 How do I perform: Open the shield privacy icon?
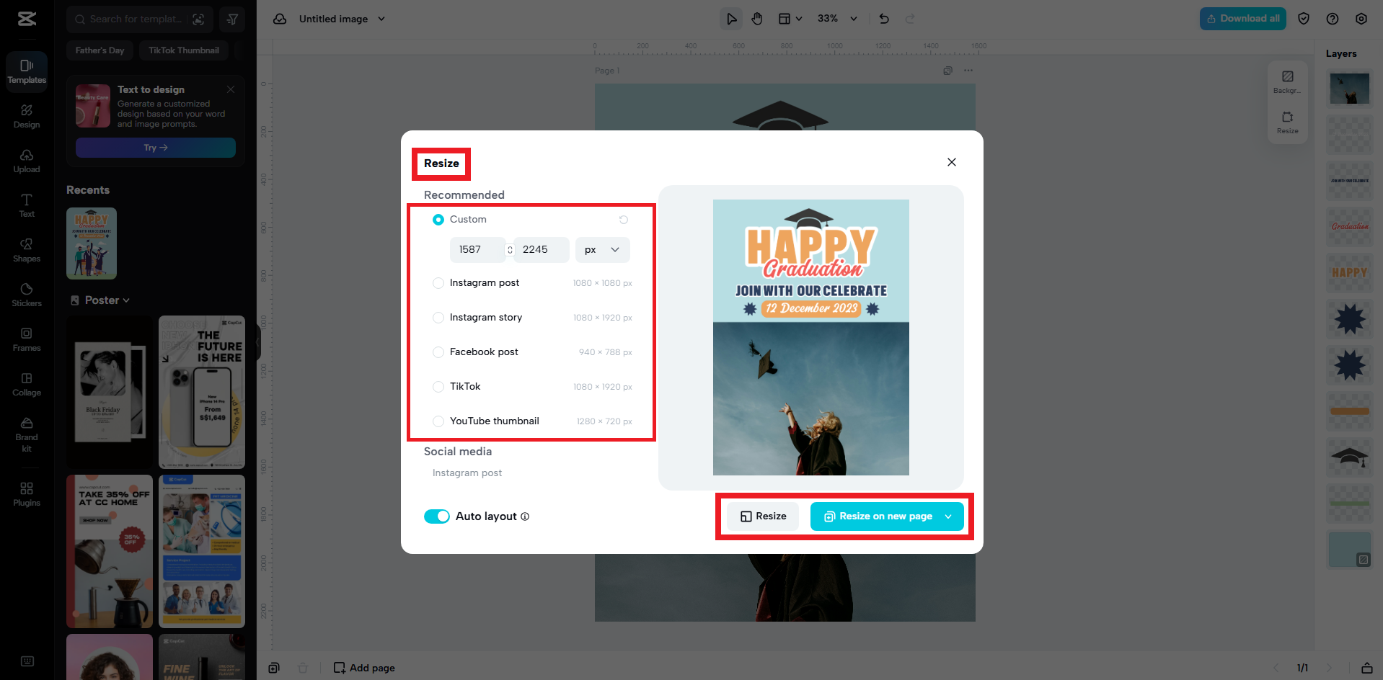pyautogui.click(x=1304, y=19)
